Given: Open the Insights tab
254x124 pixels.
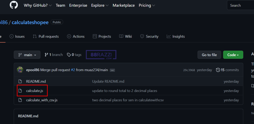Looking at the screenshot, I should (x=176, y=36).
